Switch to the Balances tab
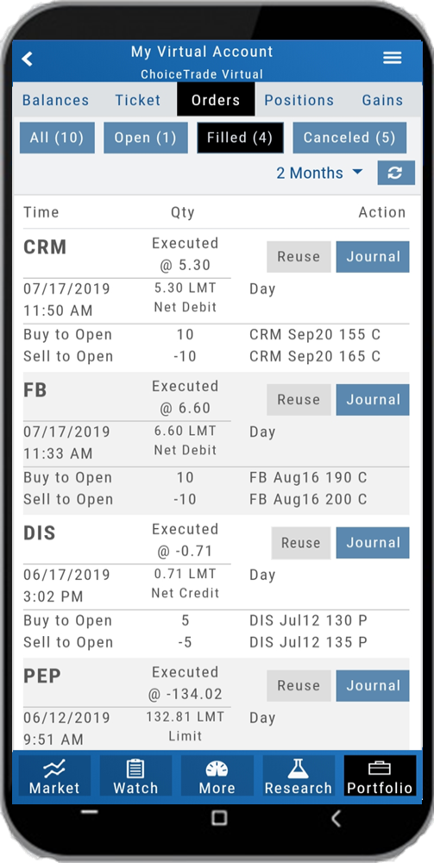The image size is (434, 863). coord(55,100)
